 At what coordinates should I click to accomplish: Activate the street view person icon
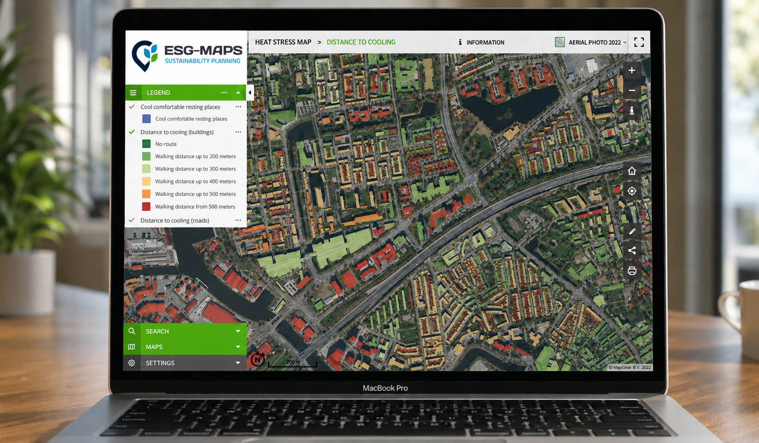coord(632,111)
